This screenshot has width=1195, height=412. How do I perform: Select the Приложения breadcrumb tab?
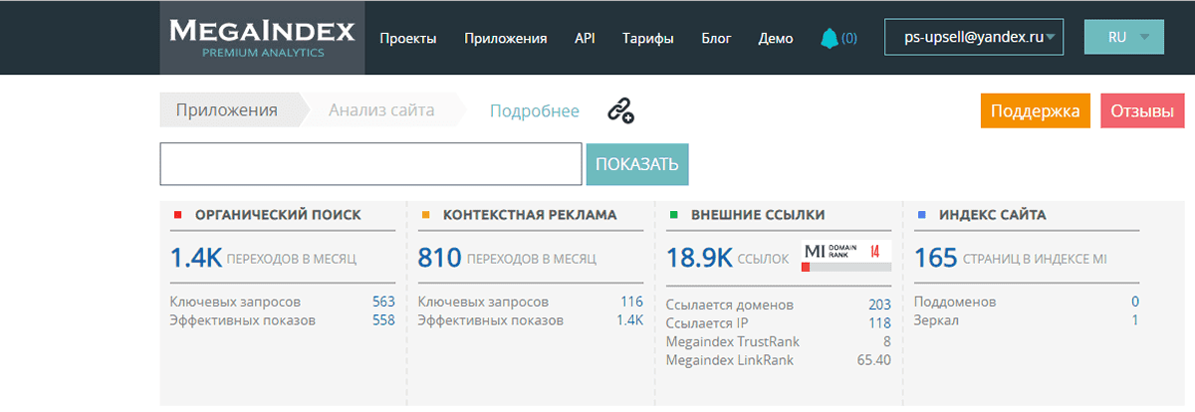coord(227,110)
